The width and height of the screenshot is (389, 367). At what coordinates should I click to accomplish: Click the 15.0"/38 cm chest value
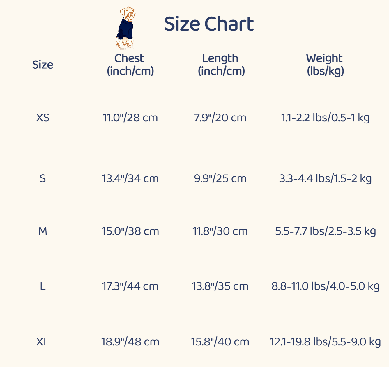click(x=130, y=231)
